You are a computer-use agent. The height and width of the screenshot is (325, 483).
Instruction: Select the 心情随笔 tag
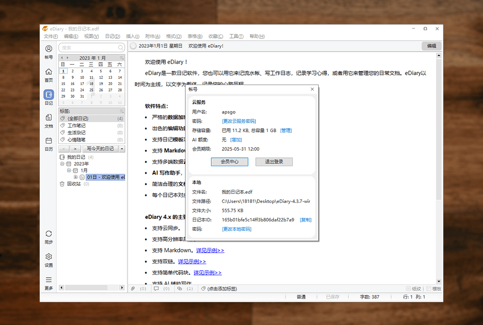91,140
